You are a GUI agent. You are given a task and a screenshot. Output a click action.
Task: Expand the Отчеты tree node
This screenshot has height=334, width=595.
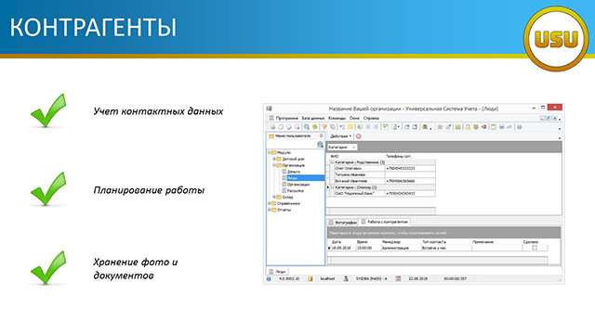[x=270, y=210]
